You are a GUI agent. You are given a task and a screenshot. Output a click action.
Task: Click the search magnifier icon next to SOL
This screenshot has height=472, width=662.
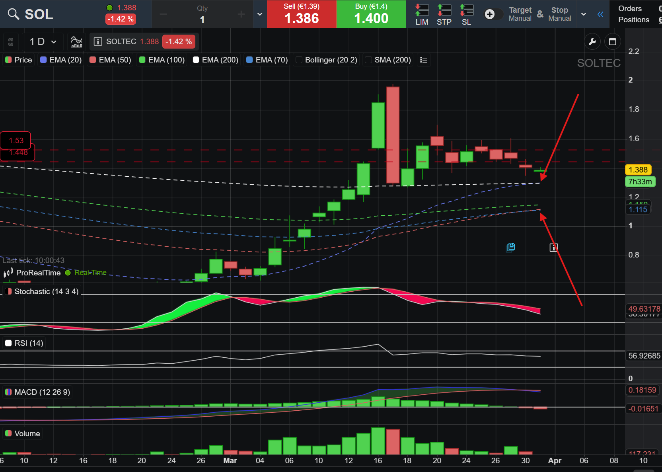14,14
